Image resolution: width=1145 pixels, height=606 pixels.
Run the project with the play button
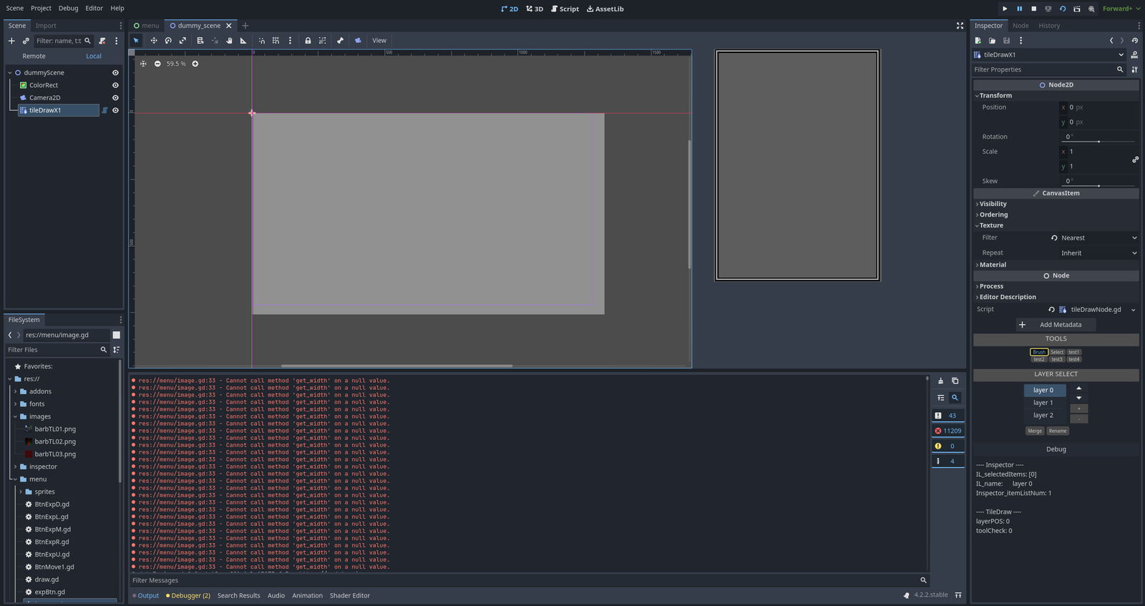click(x=1005, y=9)
